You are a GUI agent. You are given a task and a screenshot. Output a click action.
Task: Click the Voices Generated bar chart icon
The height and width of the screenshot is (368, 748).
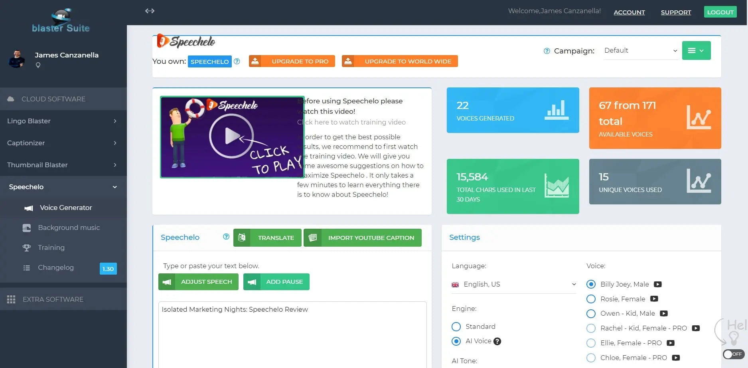557,110
